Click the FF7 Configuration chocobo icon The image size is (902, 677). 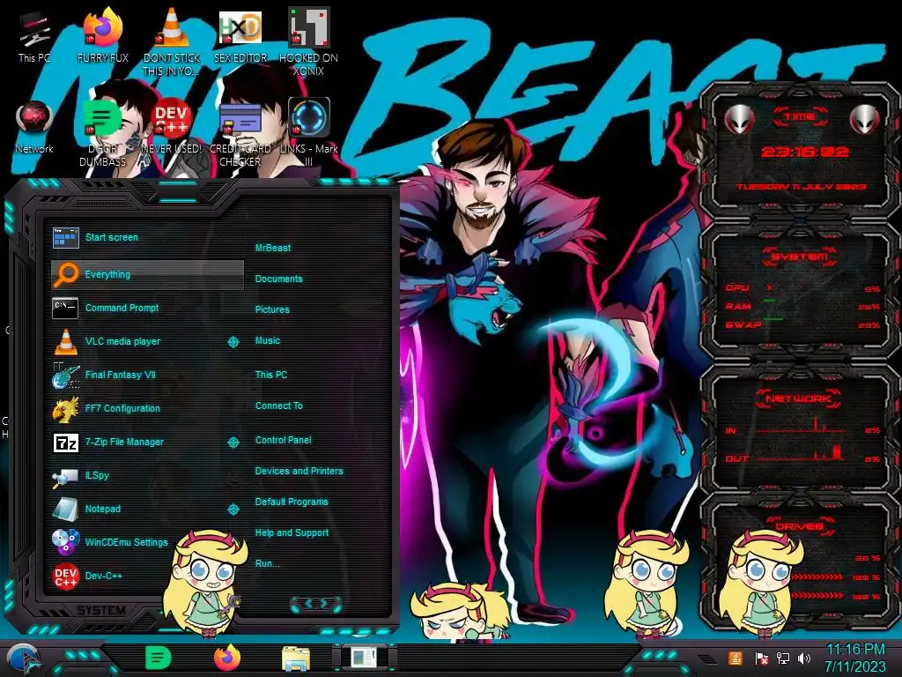coord(65,409)
